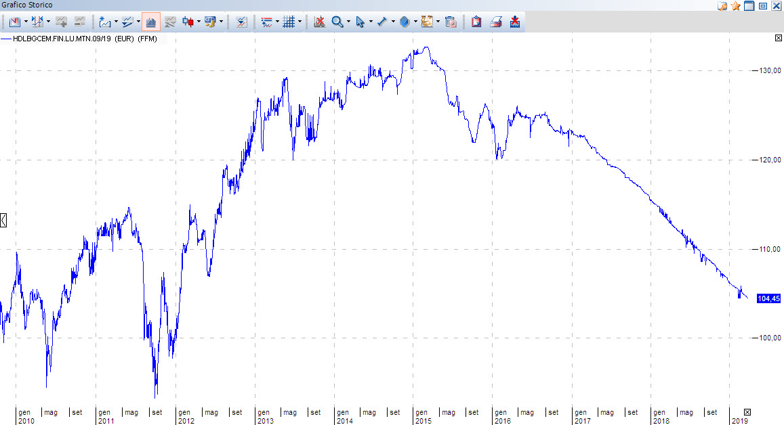Screen dimensions: 784x425
Task: Click the printer icon to print chart
Action: [496, 22]
